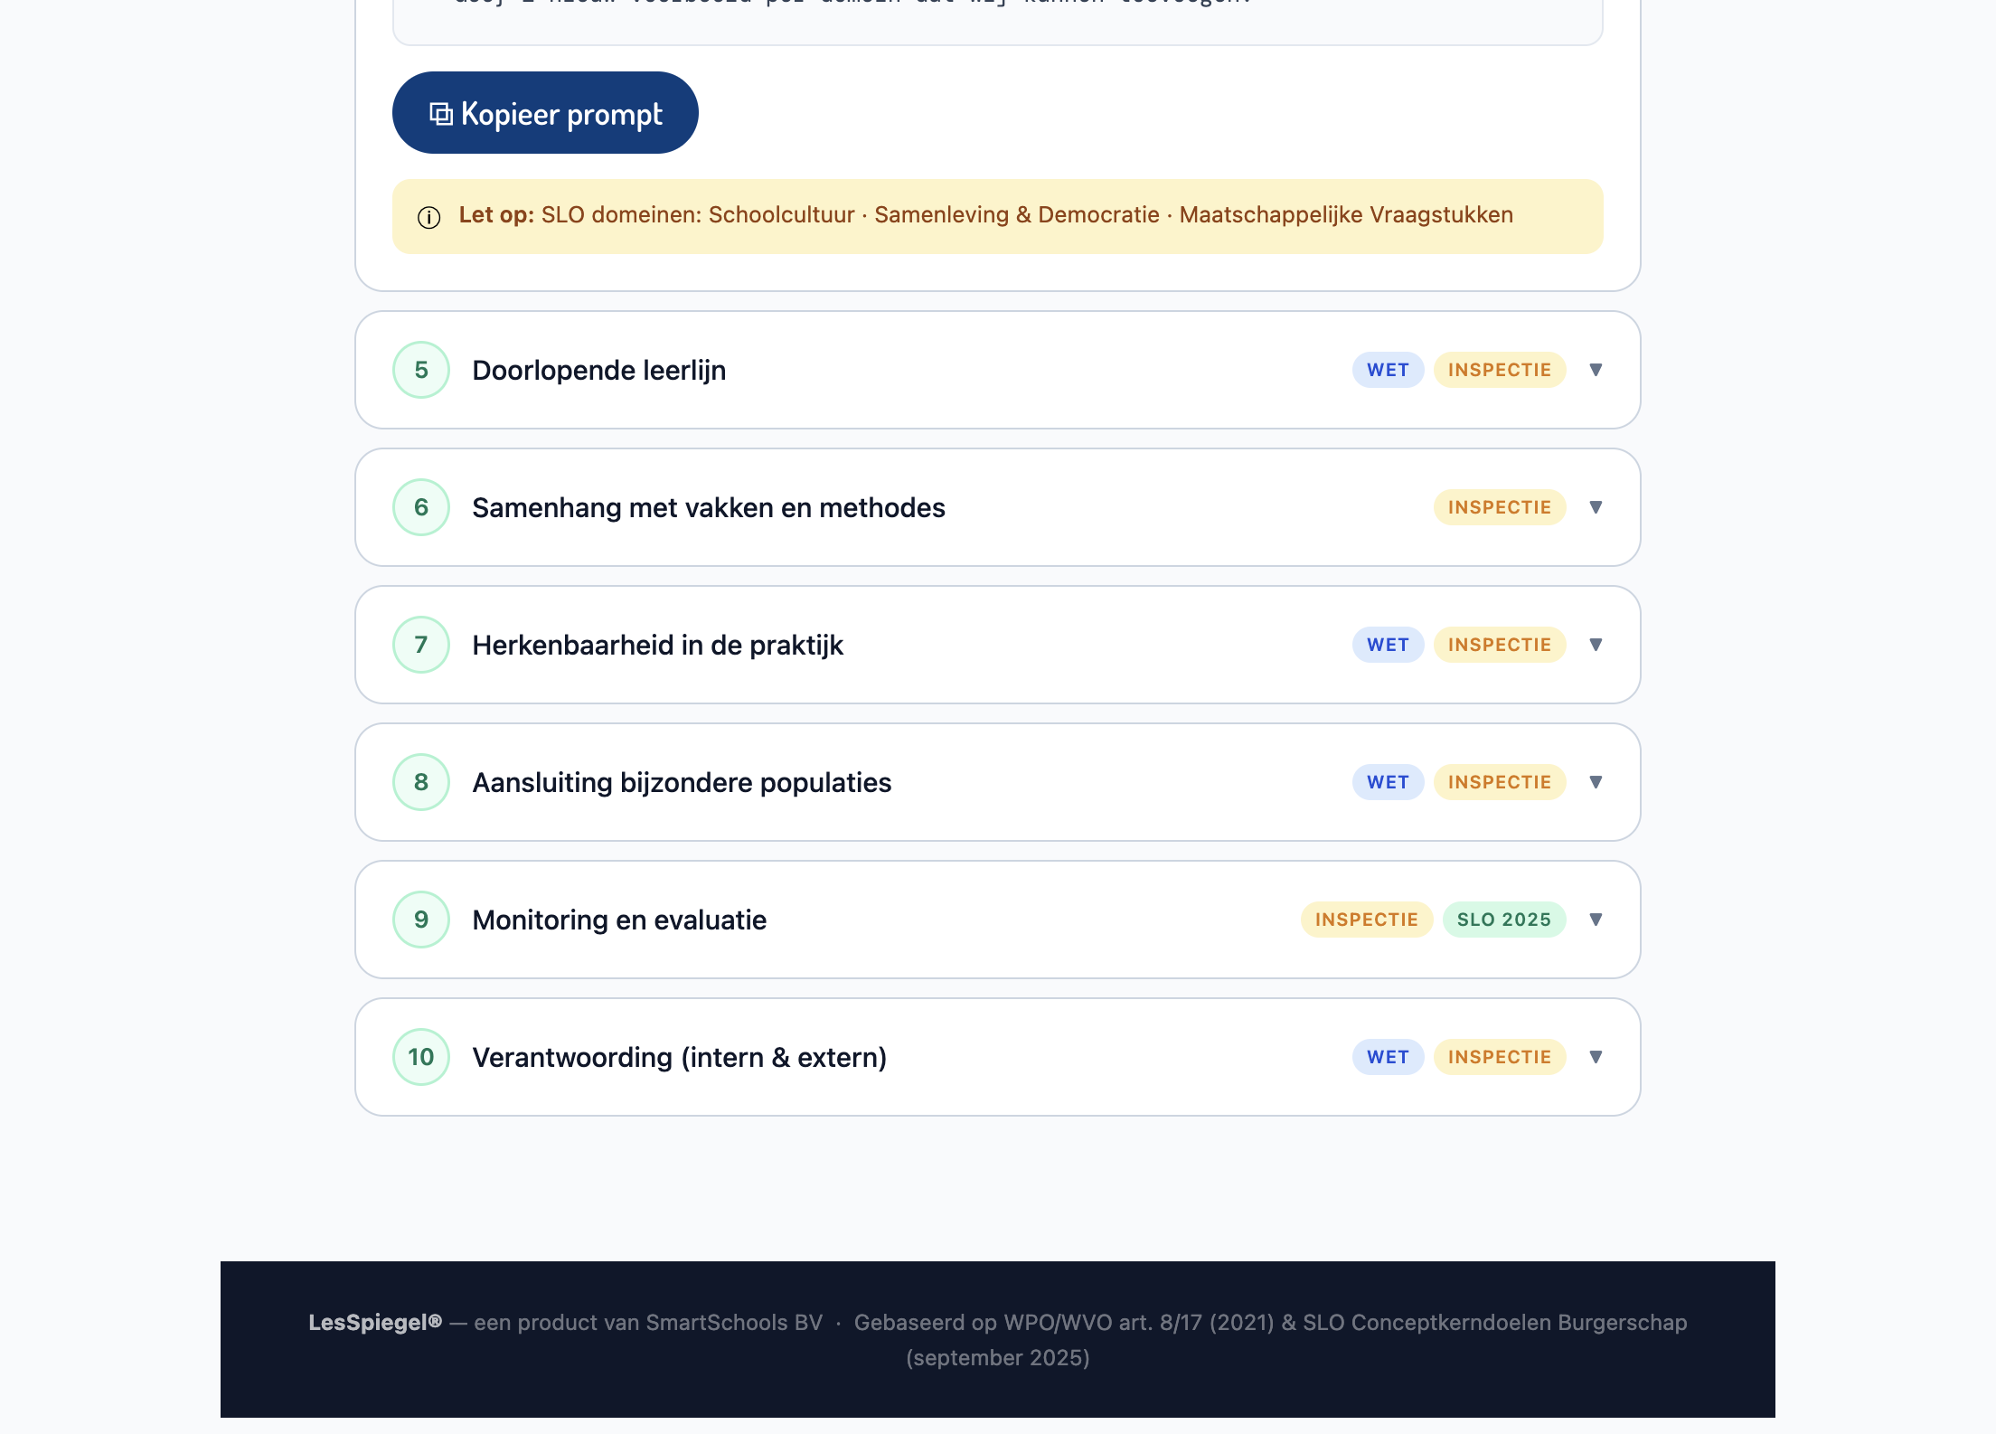Click the number 8 circle badge
This screenshot has height=1434, width=1996.
(421, 782)
